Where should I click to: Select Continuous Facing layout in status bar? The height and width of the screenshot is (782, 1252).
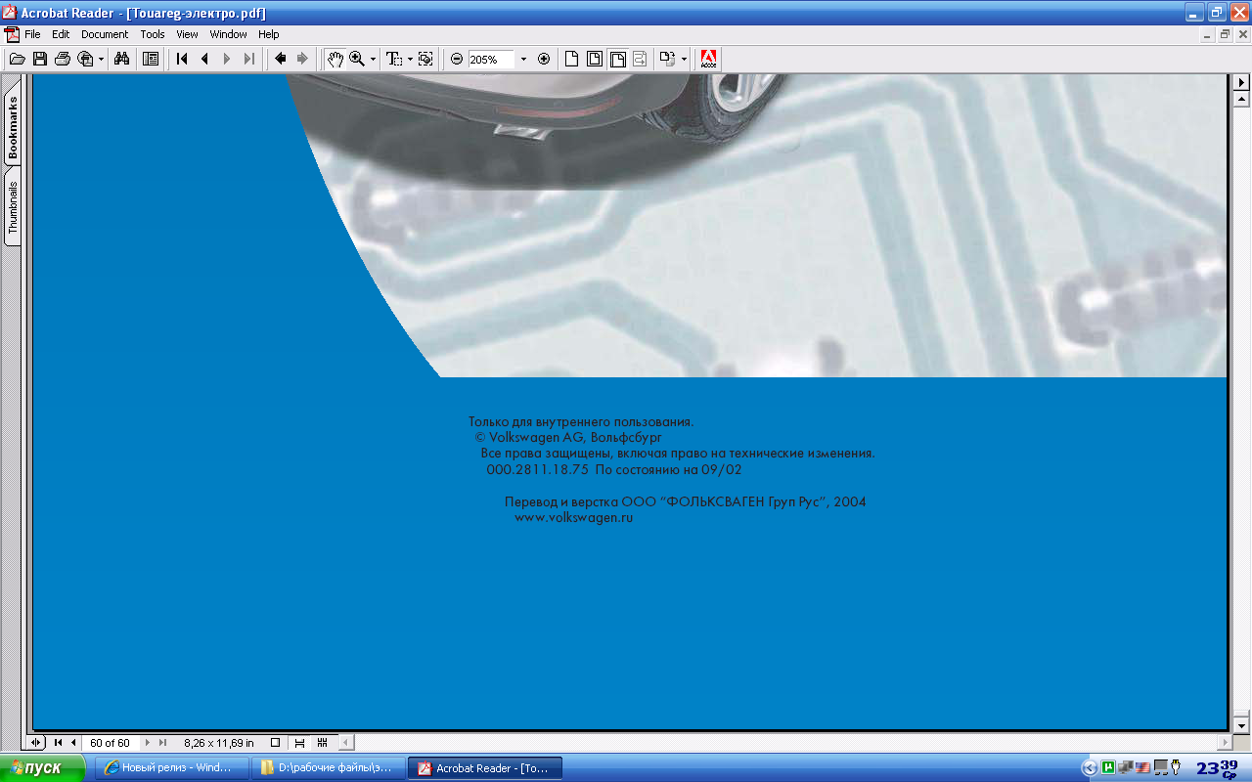pyautogui.click(x=323, y=743)
